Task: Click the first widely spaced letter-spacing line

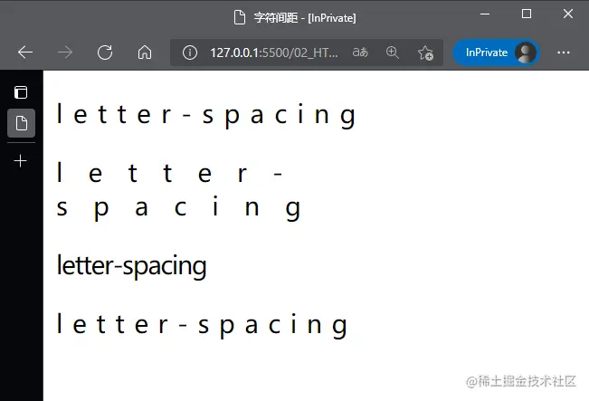Action: pos(206,115)
